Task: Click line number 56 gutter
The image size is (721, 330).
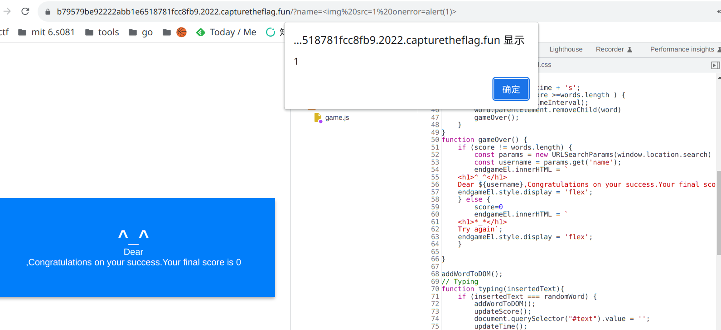Action: coord(435,184)
